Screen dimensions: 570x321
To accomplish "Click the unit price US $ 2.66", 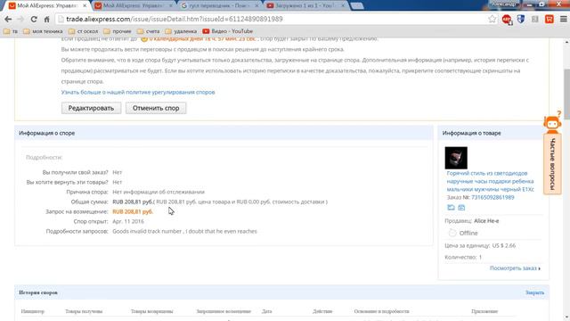I will pyautogui.click(x=504, y=246).
